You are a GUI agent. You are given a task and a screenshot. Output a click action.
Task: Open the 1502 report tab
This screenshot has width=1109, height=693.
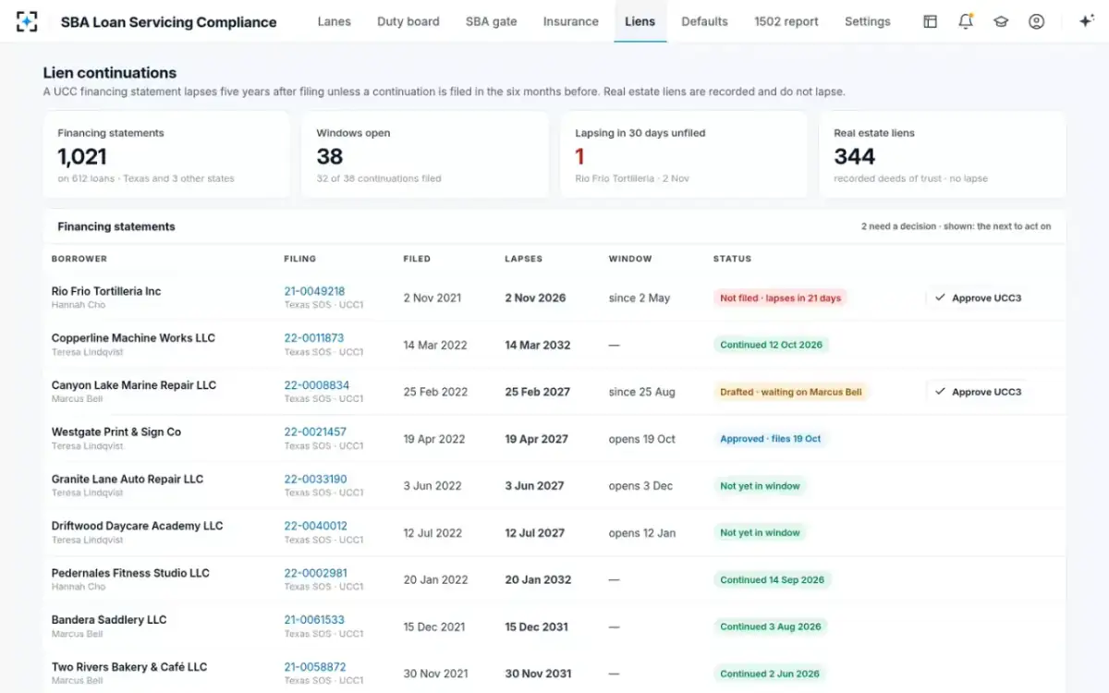click(x=786, y=21)
